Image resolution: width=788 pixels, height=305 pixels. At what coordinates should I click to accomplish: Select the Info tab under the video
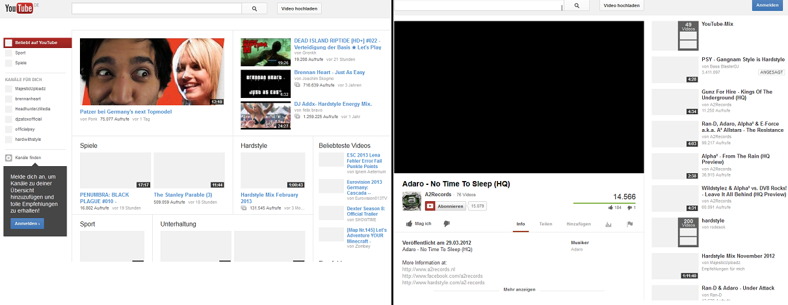521,224
